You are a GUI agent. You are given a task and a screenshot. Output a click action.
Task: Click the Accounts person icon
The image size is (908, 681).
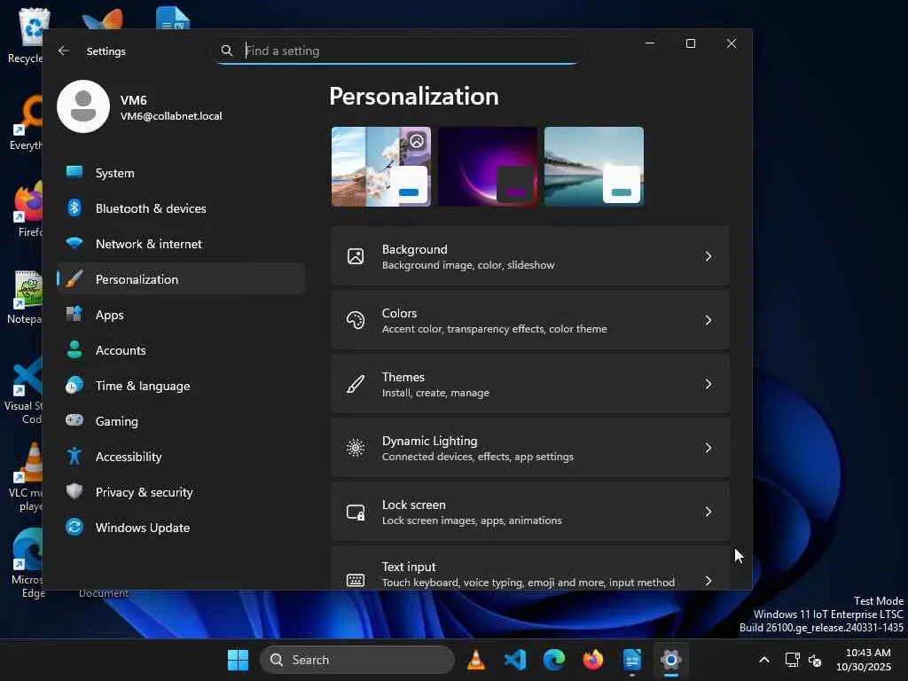tap(74, 349)
